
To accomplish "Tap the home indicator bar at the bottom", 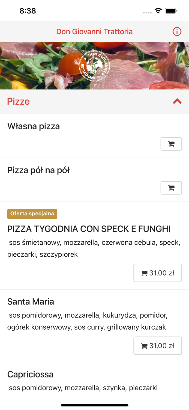I will tap(94, 406).
